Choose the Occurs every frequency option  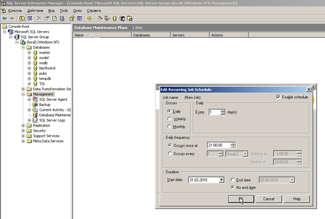click(x=170, y=154)
